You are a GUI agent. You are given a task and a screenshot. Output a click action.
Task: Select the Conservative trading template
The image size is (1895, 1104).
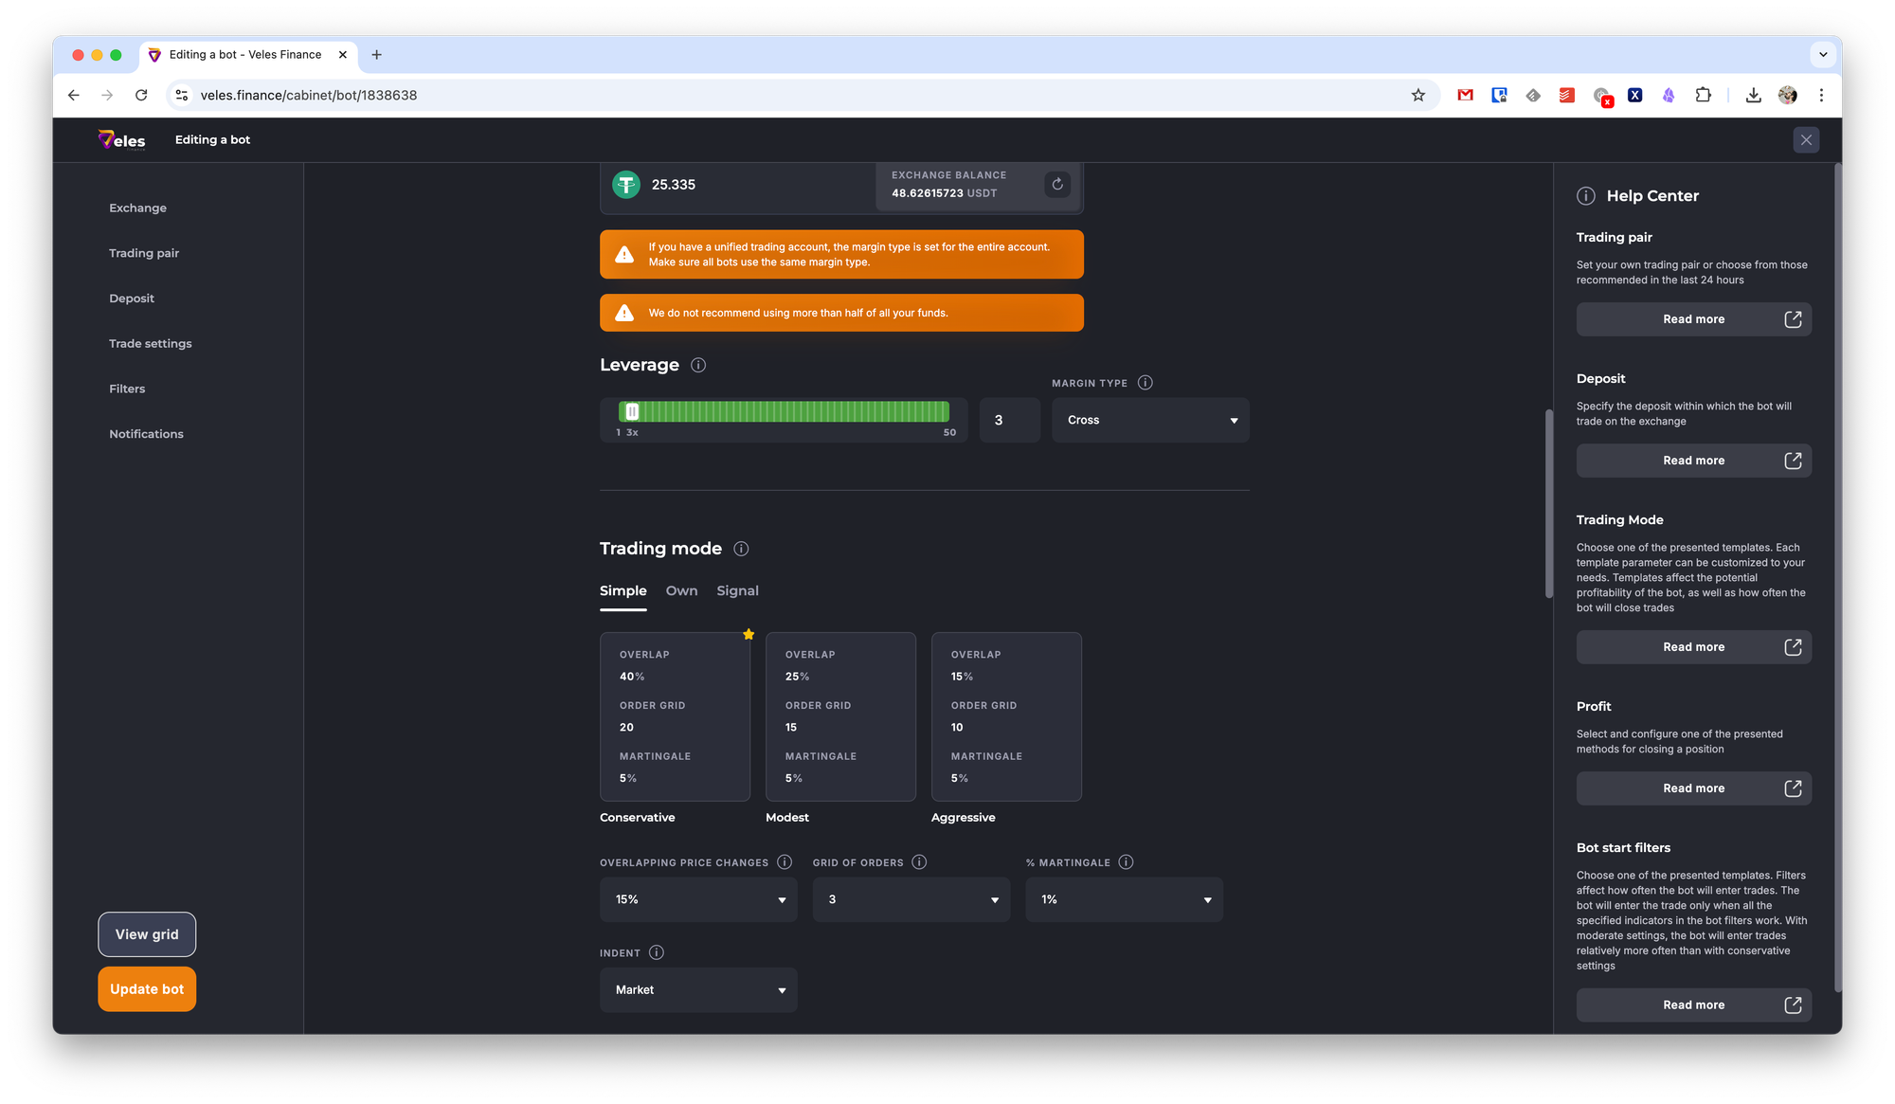pos(675,716)
